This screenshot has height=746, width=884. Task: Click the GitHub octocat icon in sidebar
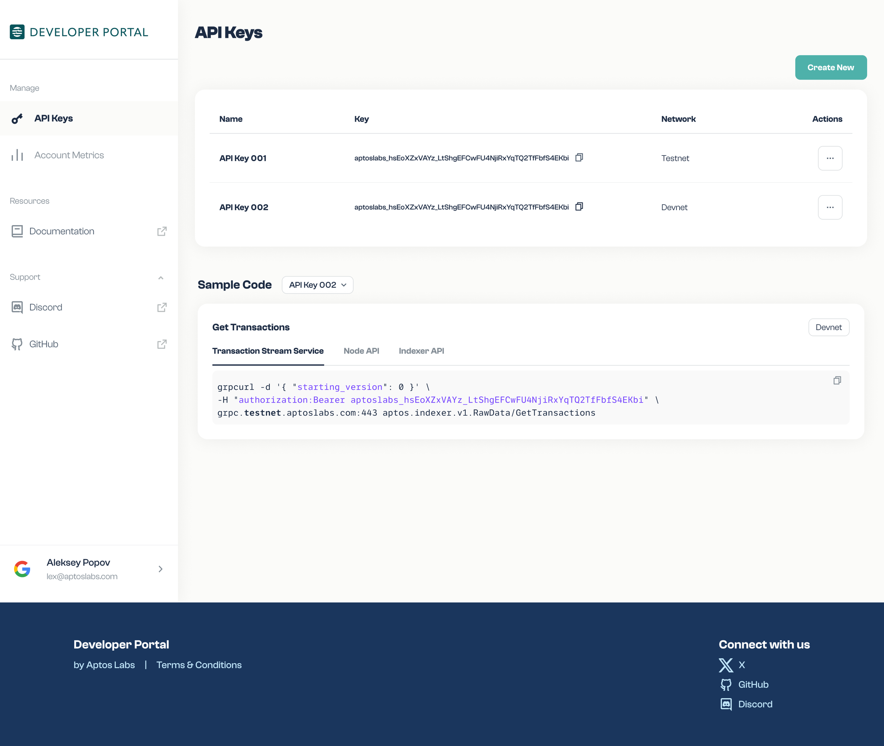(17, 344)
